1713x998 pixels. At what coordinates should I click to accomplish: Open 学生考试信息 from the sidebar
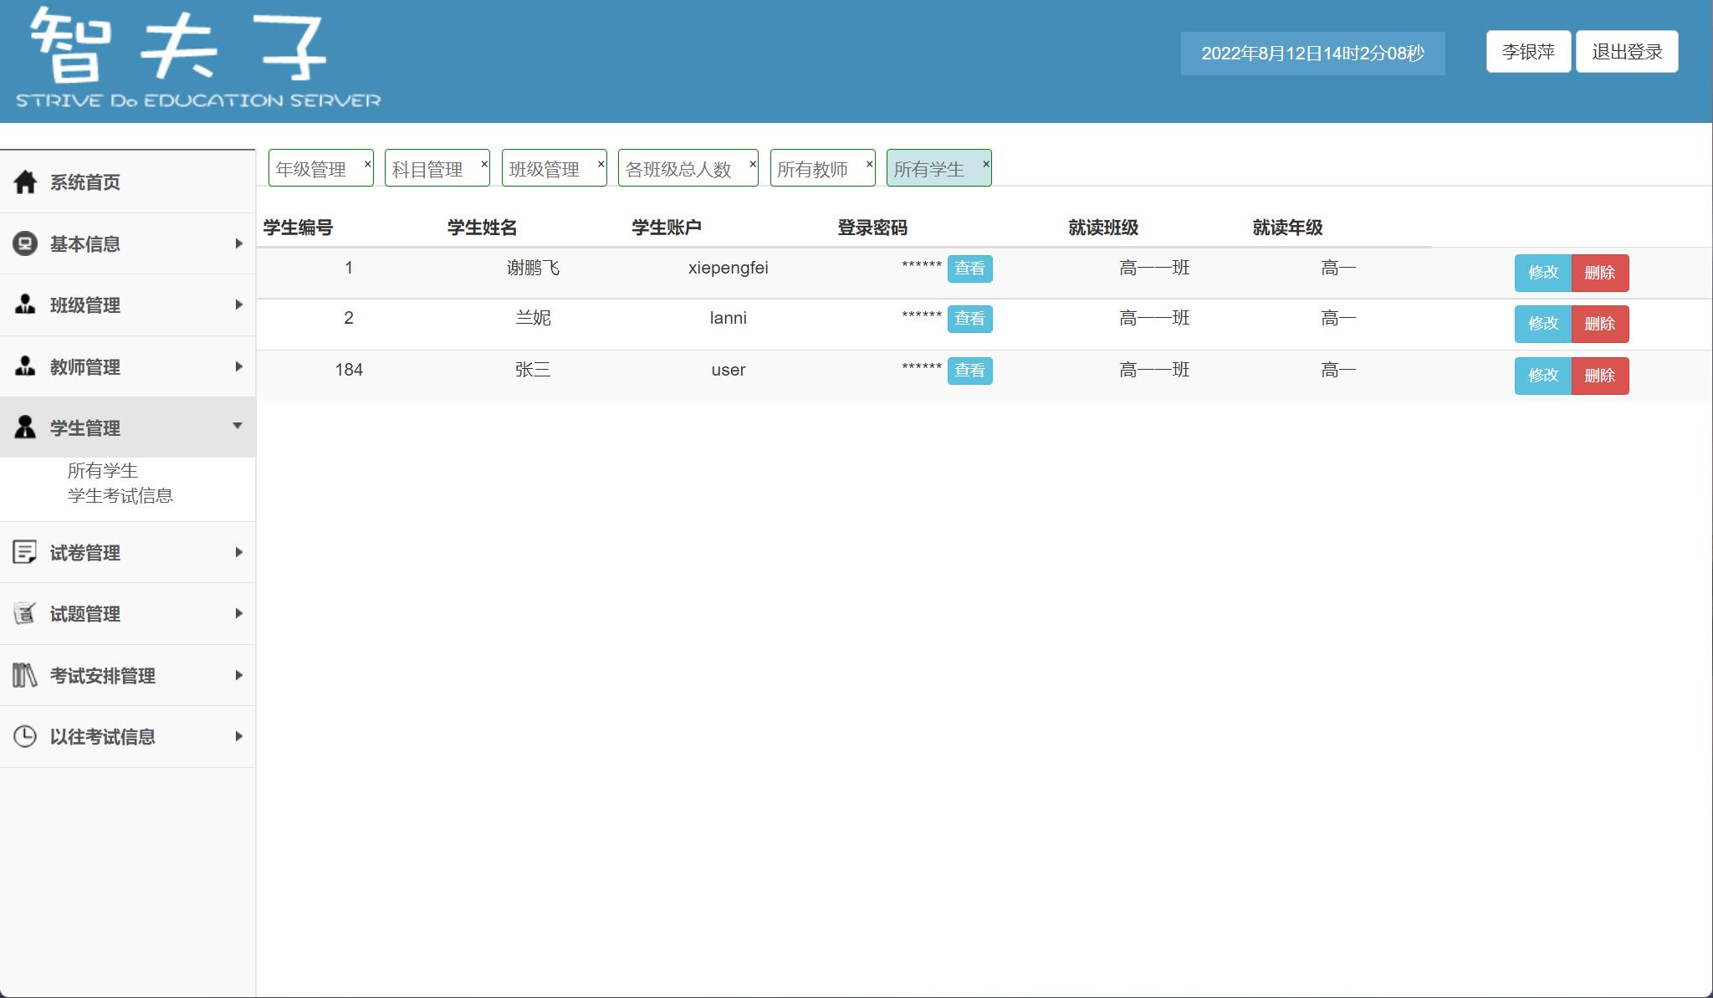120,495
